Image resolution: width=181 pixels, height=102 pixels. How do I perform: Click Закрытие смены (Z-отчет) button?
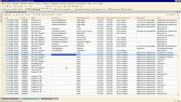click(9, 9)
